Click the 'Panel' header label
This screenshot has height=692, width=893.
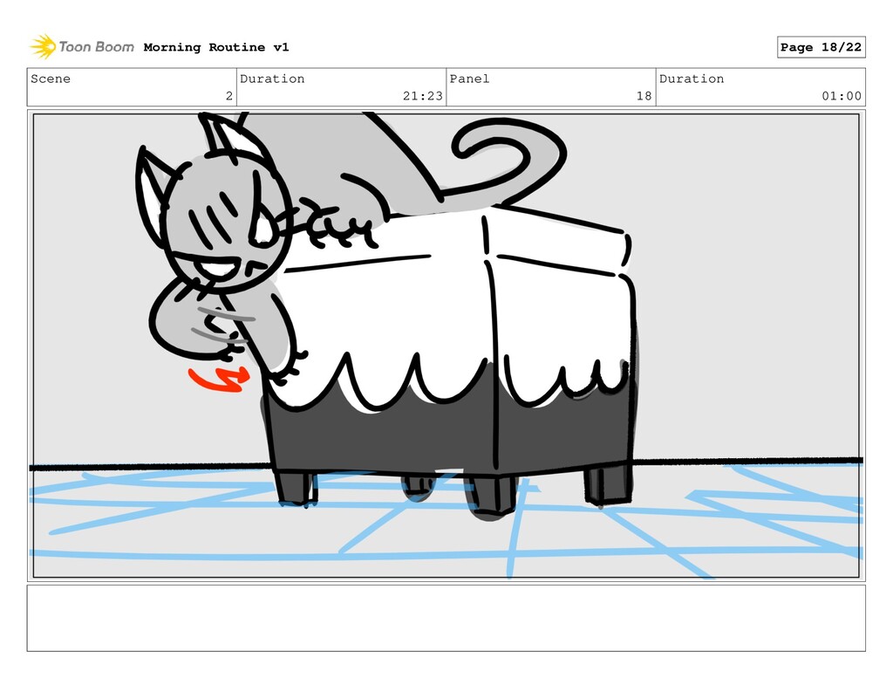point(469,79)
